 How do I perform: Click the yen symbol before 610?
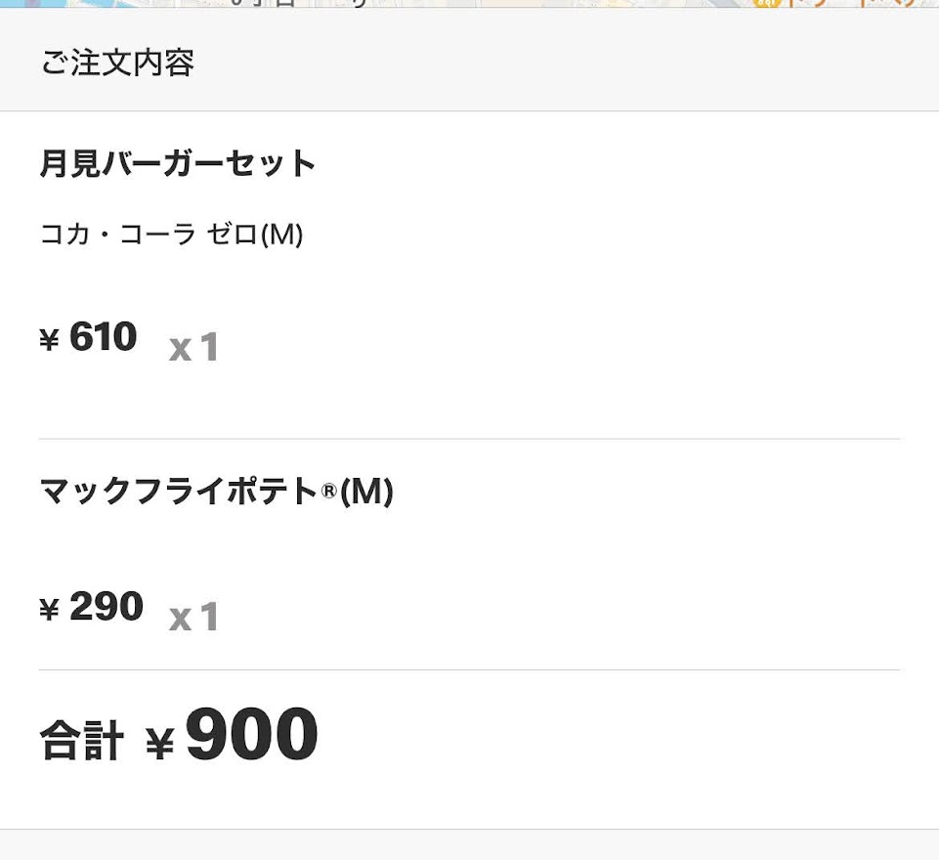click(x=50, y=340)
